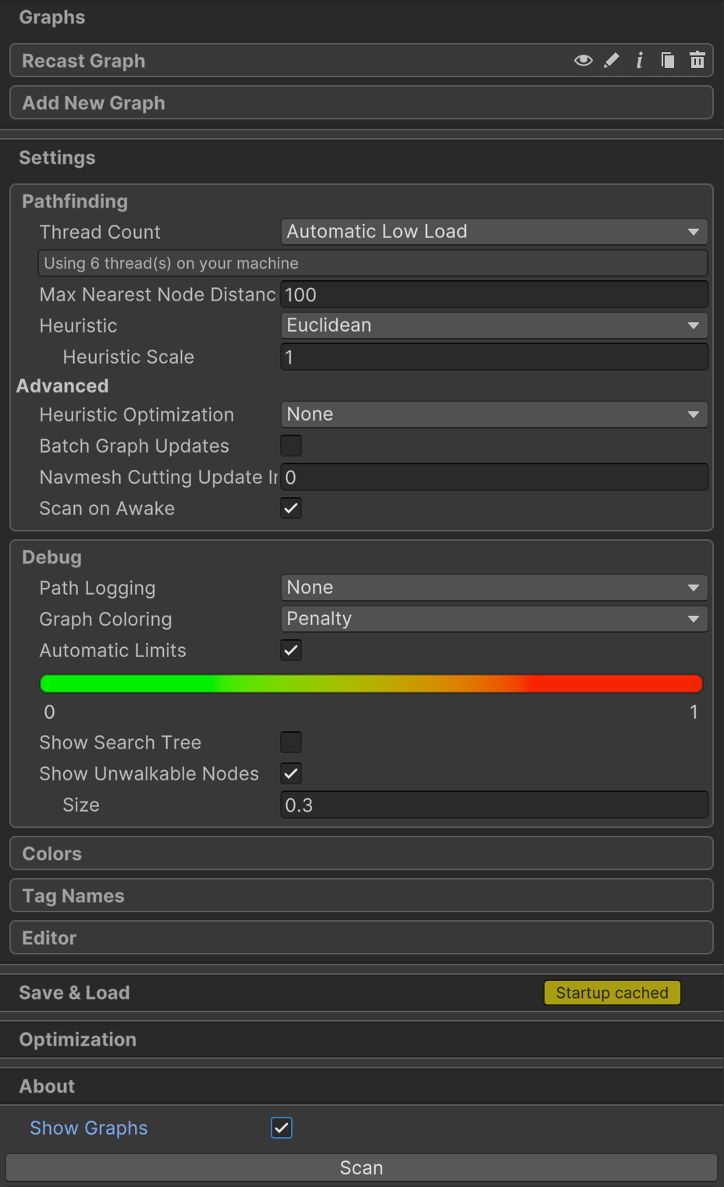Change the Heuristic dropdown selection
This screenshot has width=724, height=1187.
(x=494, y=325)
